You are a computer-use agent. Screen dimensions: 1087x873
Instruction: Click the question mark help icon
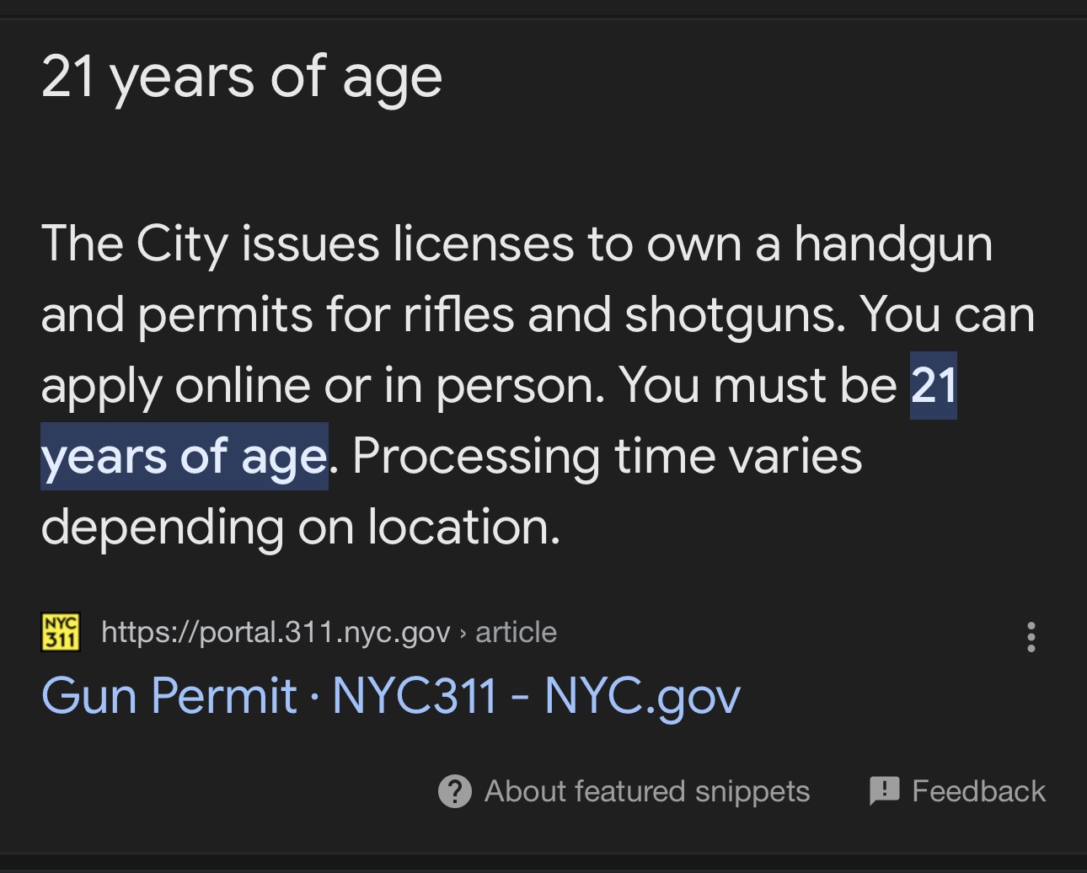[455, 791]
